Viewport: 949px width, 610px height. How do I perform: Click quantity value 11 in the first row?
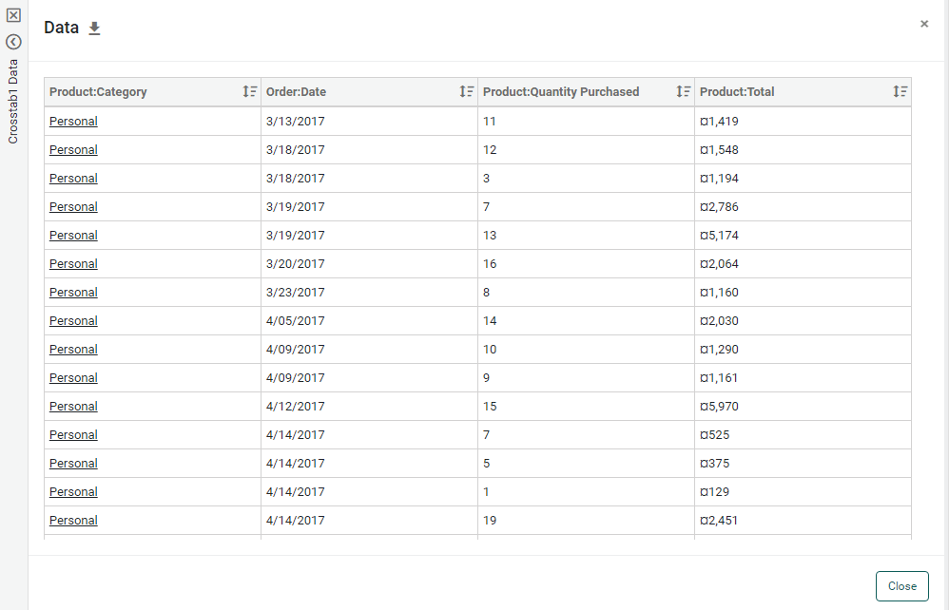(x=487, y=121)
